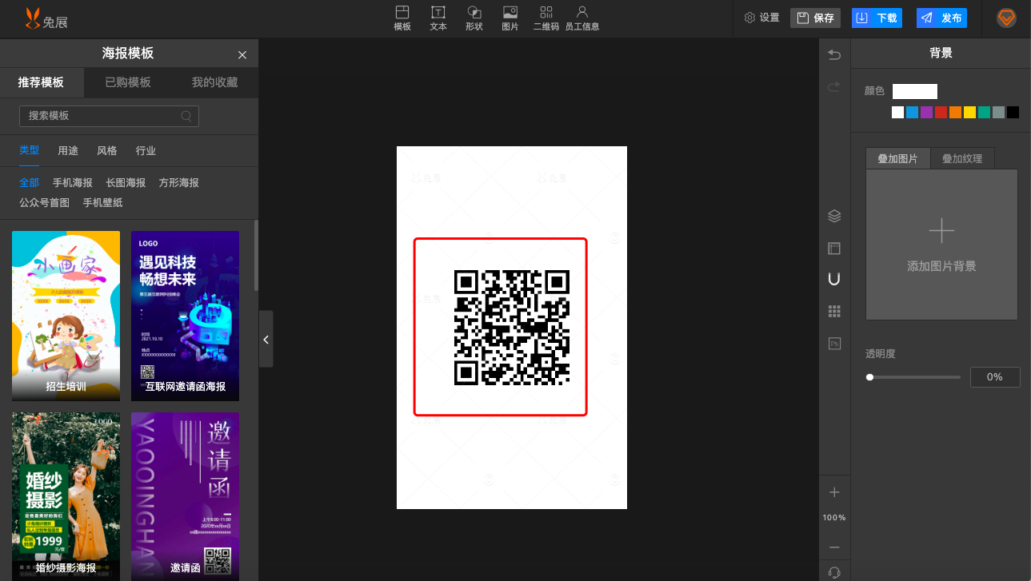
Task: Pick the purple color swatch
Action: point(926,113)
